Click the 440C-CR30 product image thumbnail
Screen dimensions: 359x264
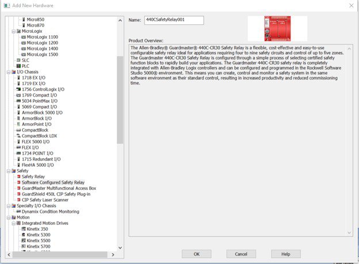click(x=277, y=29)
